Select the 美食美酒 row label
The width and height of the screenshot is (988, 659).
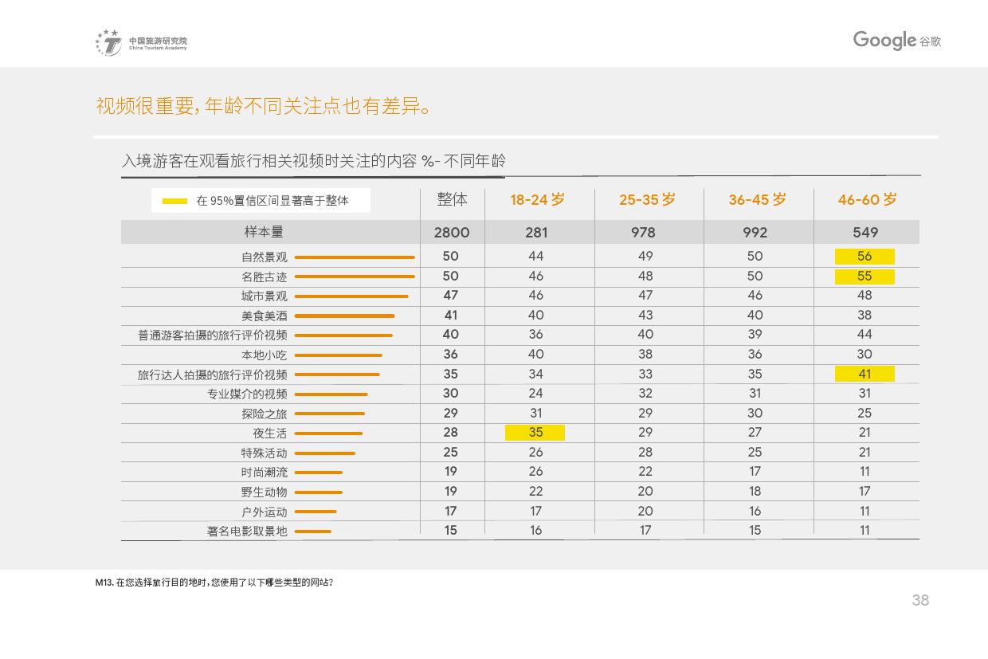click(x=264, y=316)
